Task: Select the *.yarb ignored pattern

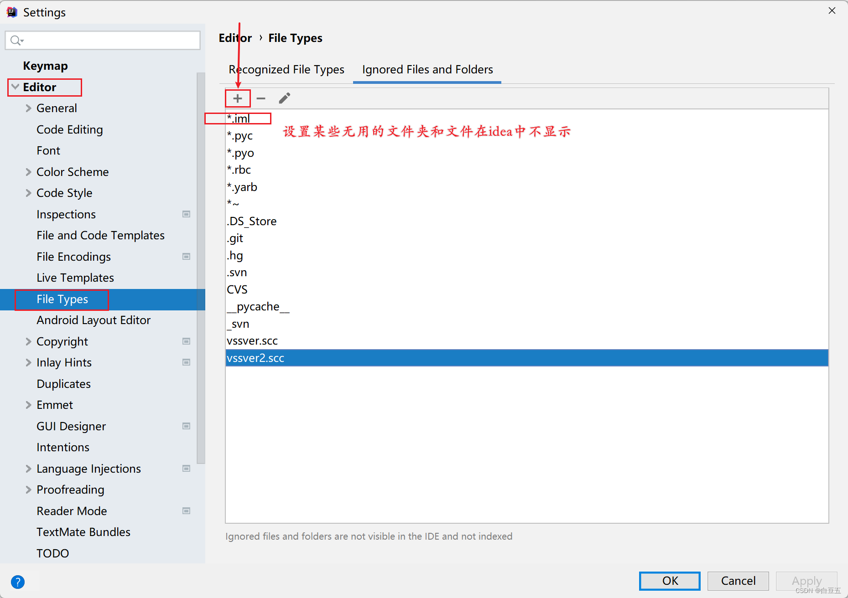Action: (x=527, y=187)
